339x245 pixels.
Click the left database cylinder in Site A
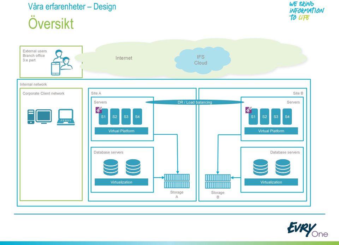click(111, 167)
